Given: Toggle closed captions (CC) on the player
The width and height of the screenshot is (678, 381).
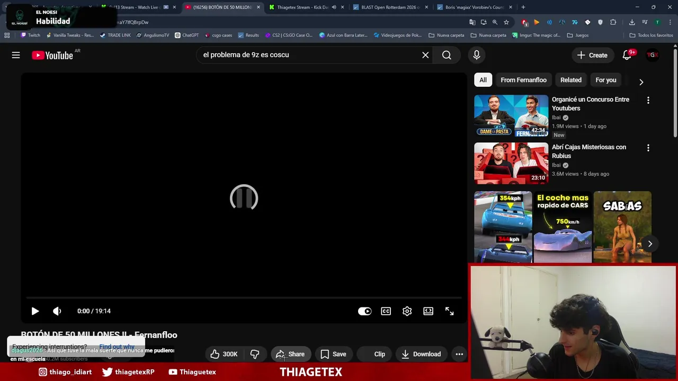Looking at the screenshot, I should click(x=386, y=311).
